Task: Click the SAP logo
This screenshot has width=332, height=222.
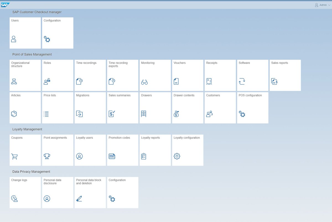Action: pyautogui.click(x=5, y=5)
